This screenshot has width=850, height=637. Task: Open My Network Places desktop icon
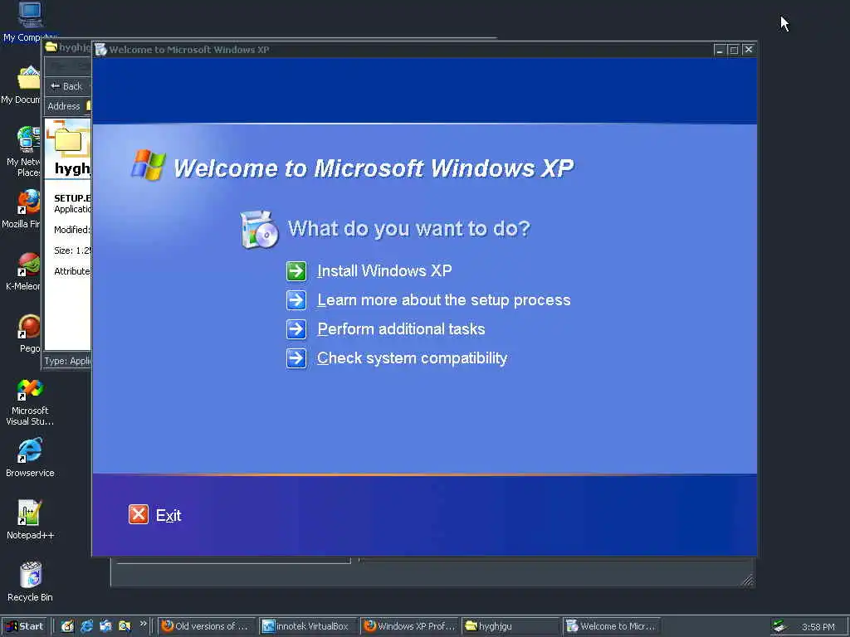click(24, 152)
